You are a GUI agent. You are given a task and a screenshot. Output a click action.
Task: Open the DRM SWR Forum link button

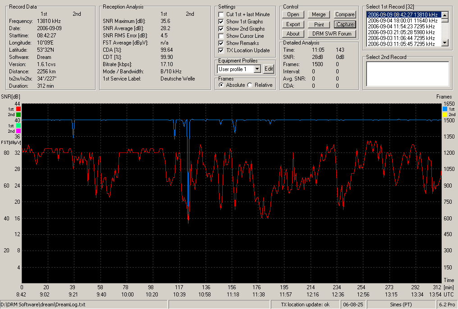(332, 34)
